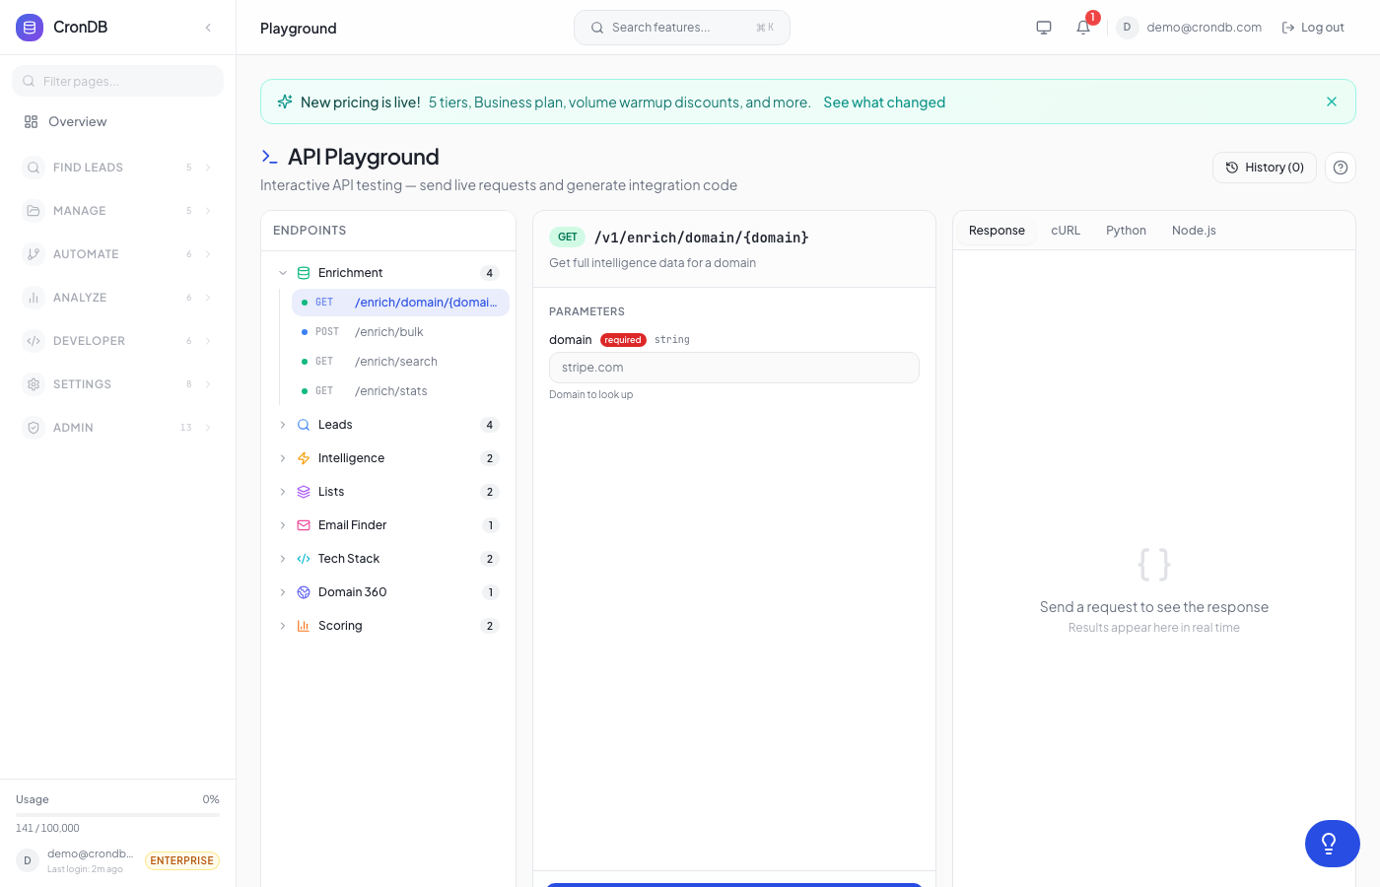Click See what changed link

[884, 102]
